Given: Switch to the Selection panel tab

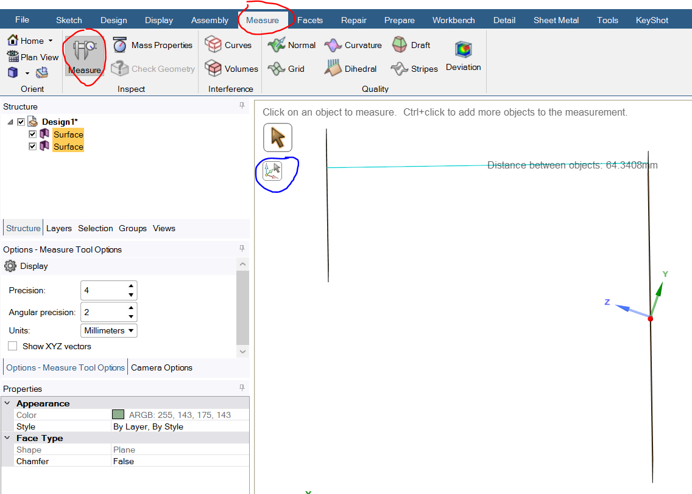Looking at the screenshot, I should 95,228.
